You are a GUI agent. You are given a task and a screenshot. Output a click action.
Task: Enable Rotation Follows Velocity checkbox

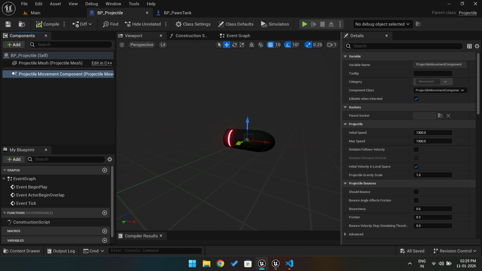tap(416, 150)
